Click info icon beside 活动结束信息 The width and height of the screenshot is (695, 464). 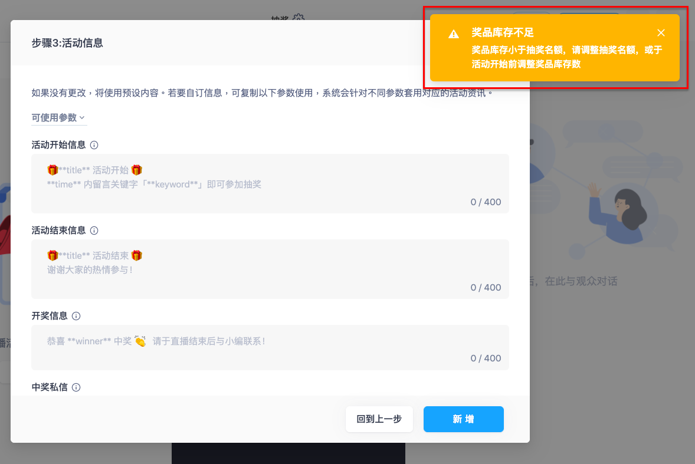click(94, 230)
